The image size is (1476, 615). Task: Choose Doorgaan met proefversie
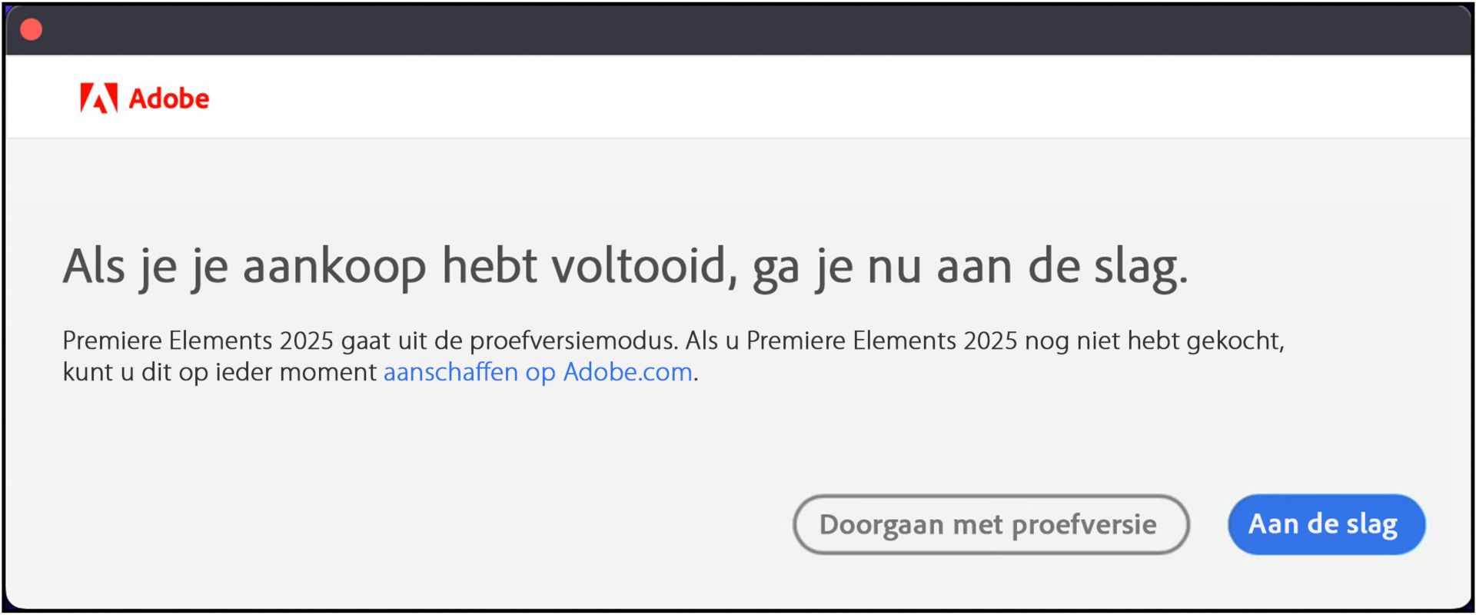tap(991, 524)
